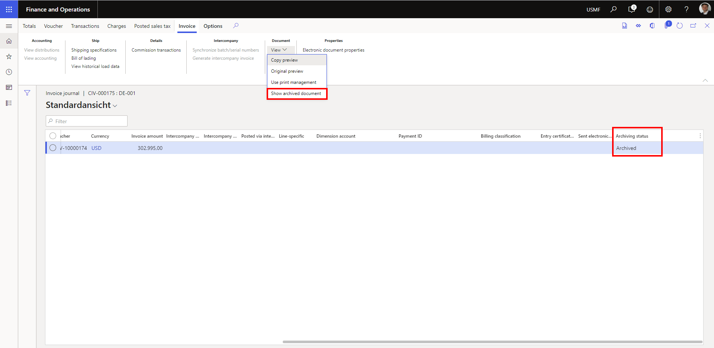Click the Archived status cell
Viewport: 714px width, 348px height.
626,148
